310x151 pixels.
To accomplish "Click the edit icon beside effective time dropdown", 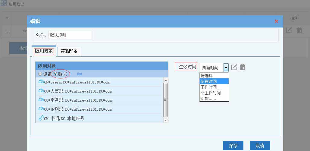I will click(x=234, y=67).
